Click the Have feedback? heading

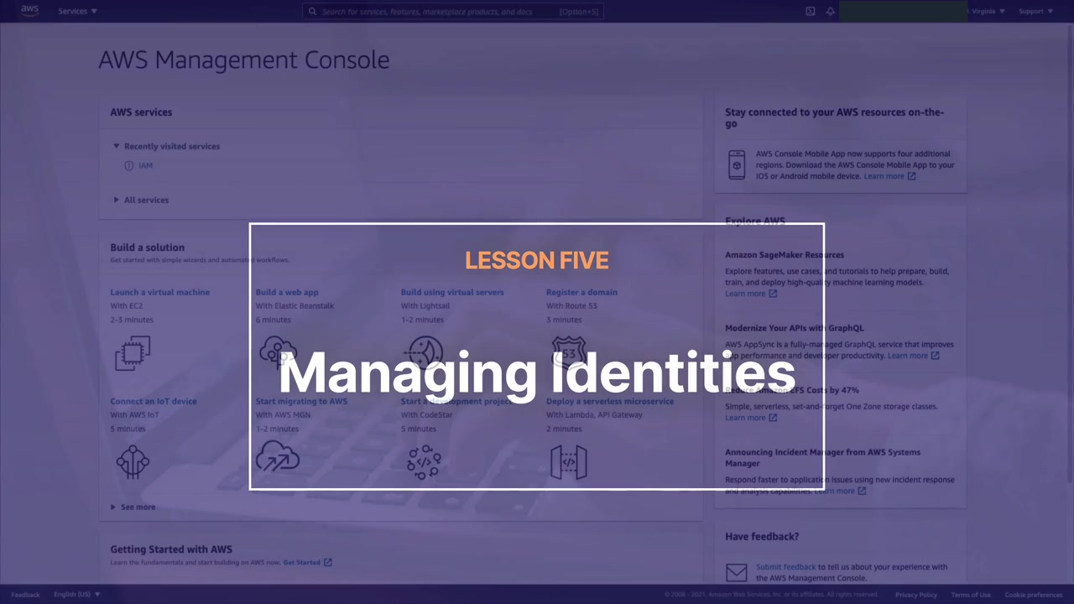[762, 536]
